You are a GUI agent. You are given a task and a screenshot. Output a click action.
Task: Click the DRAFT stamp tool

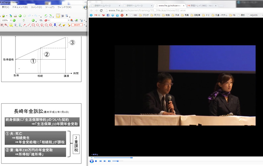coord(77,25)
